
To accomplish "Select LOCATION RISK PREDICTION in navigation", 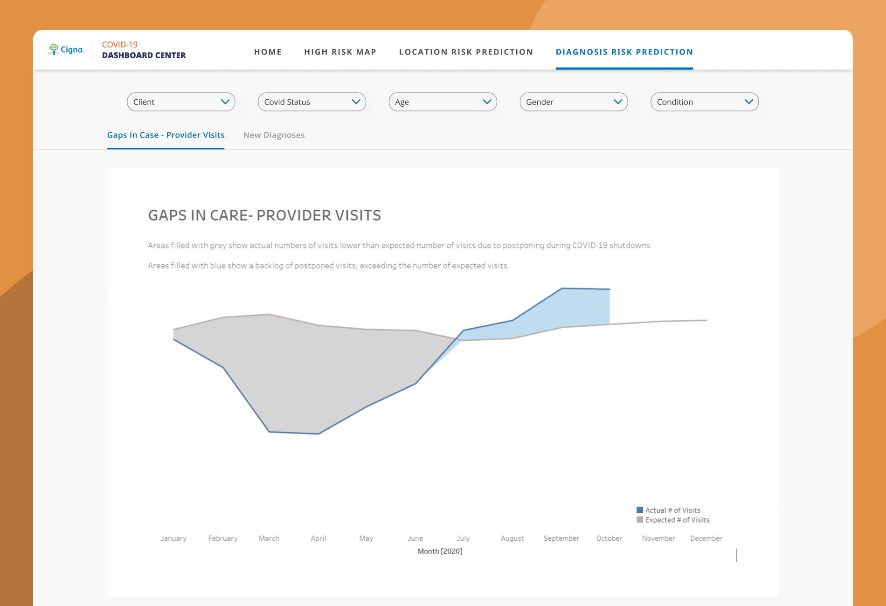I will (466, 52).
